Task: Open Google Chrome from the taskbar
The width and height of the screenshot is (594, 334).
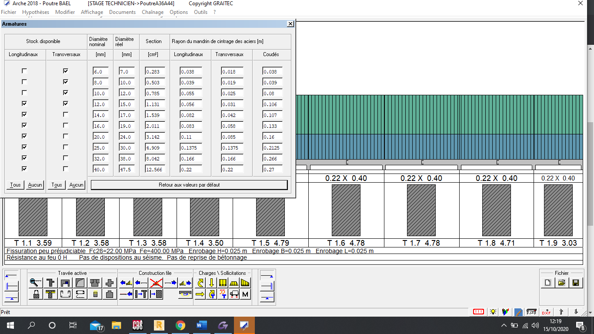Action: point(180,325)
